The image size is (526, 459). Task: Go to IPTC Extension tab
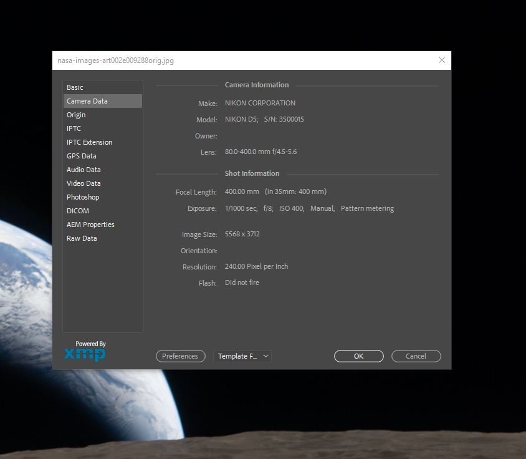(103, 142)
